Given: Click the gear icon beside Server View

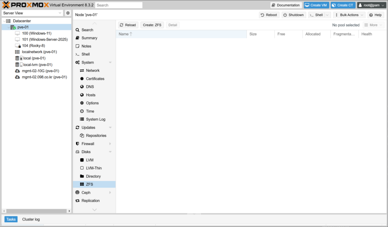Looking at the screenshot, I should [68, 13].
